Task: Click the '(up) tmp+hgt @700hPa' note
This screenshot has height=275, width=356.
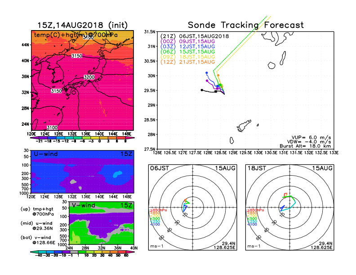Action: click(x=37, y=212)
